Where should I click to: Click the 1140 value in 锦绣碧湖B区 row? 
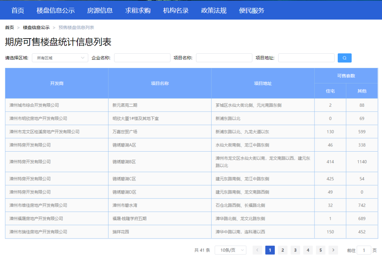pos(362,162)
